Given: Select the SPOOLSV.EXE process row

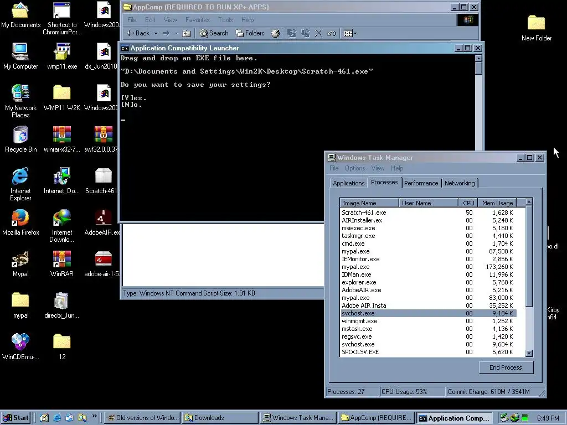Looking at the screenshot, I should point(429,352).
